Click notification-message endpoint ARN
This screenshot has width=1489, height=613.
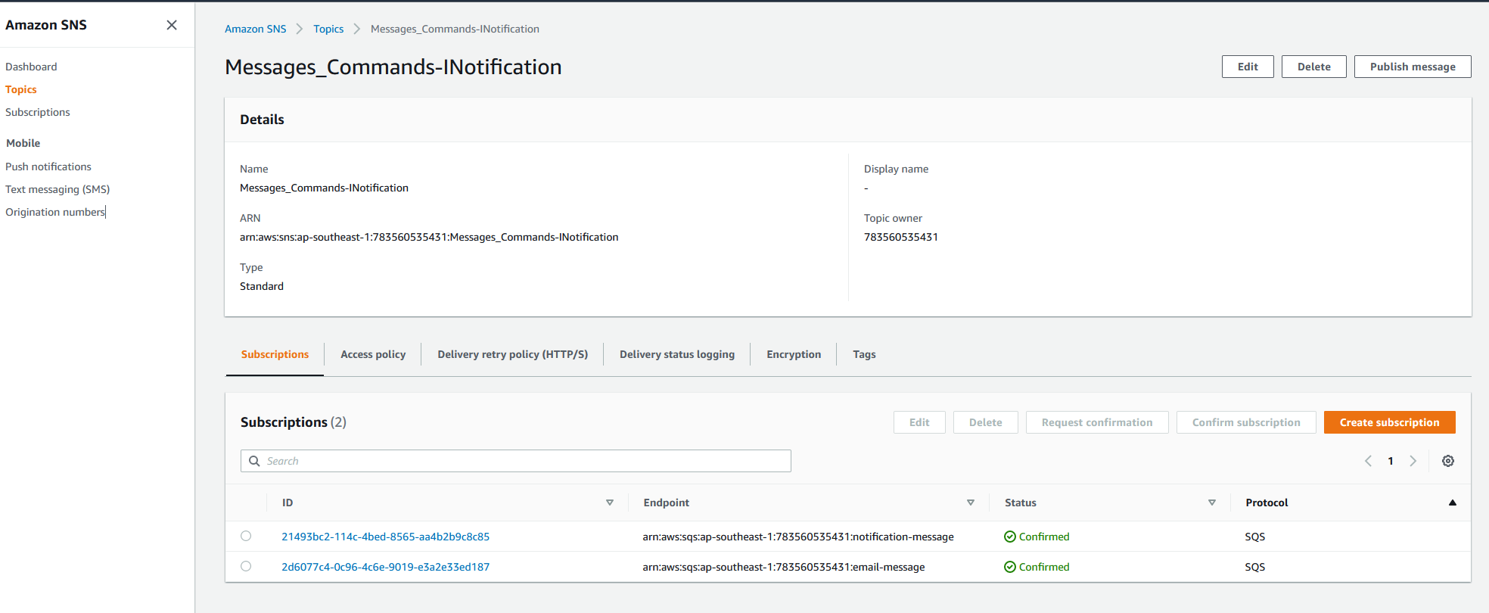tap(798, 537)
